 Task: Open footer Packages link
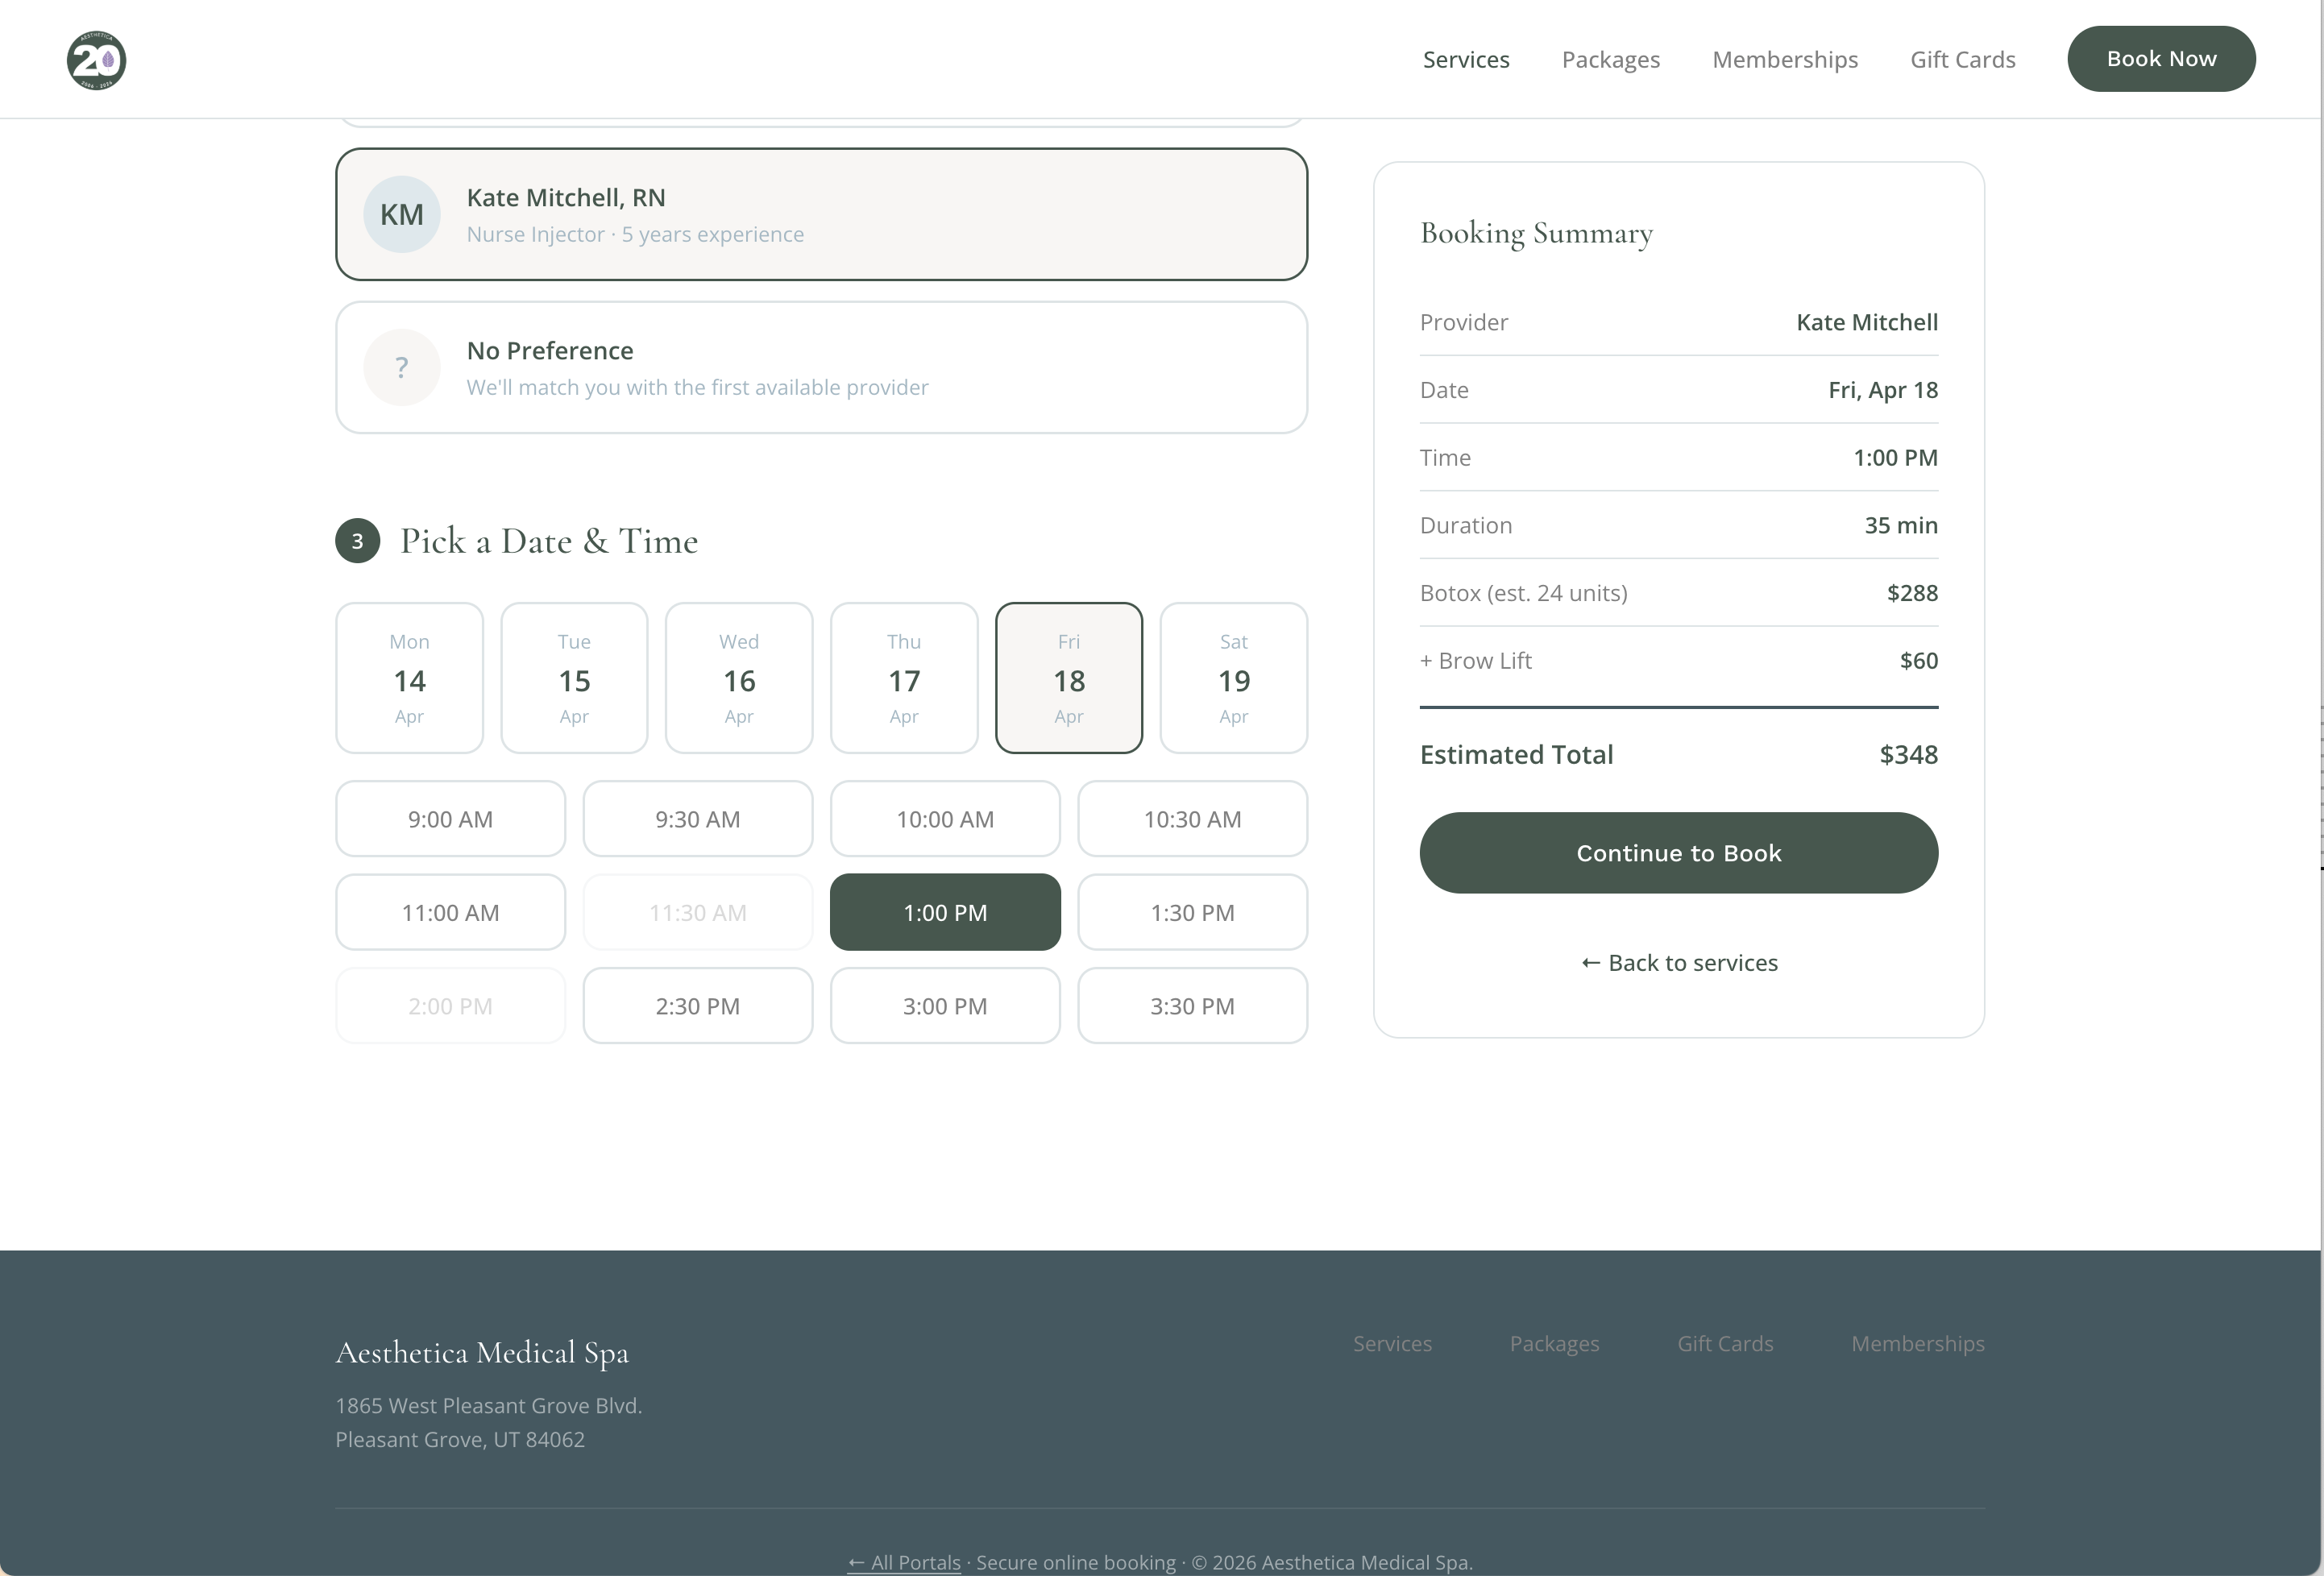[x=1555, y=1344]
